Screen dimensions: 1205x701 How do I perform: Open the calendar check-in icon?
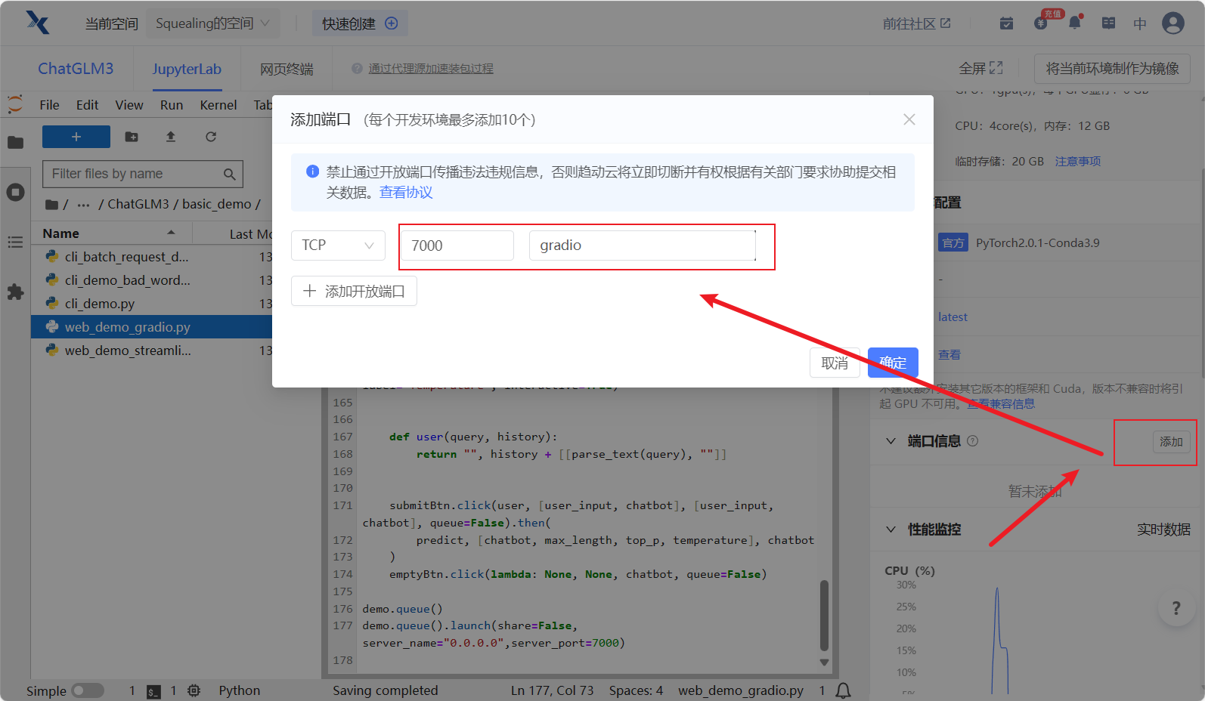[x=1006, y=23]
